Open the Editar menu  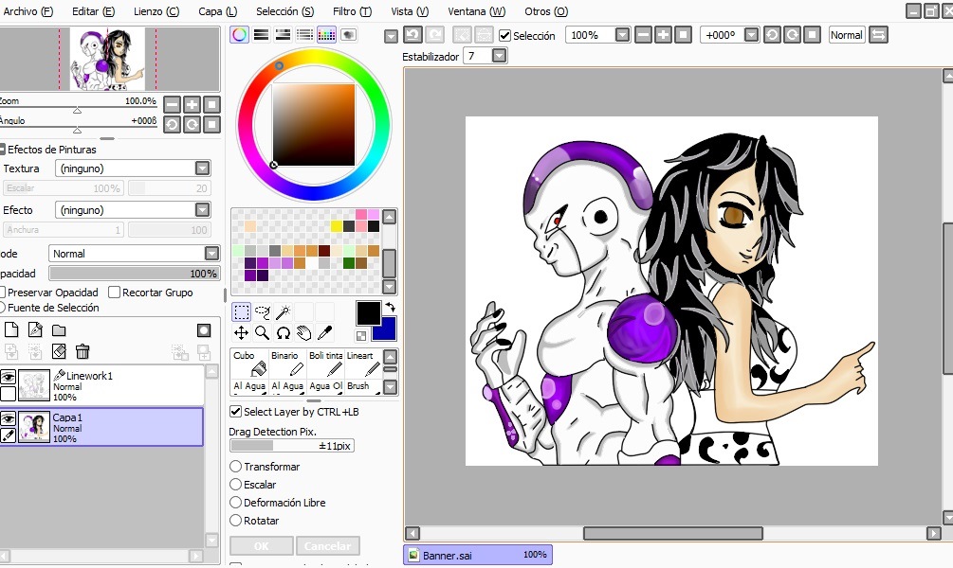pos(93,11)
